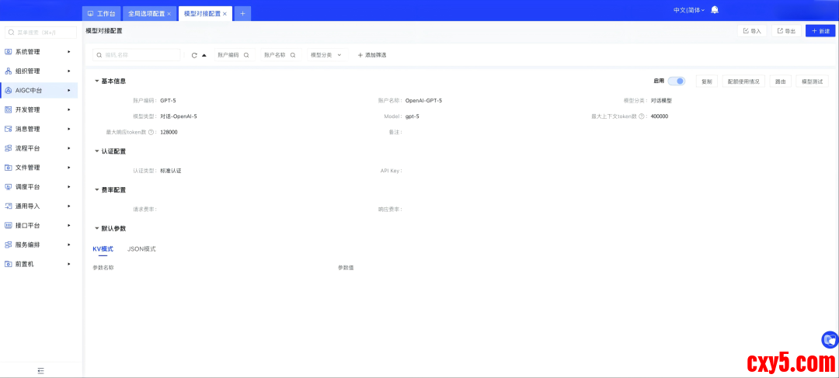The height and width of the screenshot is (378, 839).
Task: Click the 系统管理 sidebar icon
Action: pyautogui.click(x=8, y=52)
